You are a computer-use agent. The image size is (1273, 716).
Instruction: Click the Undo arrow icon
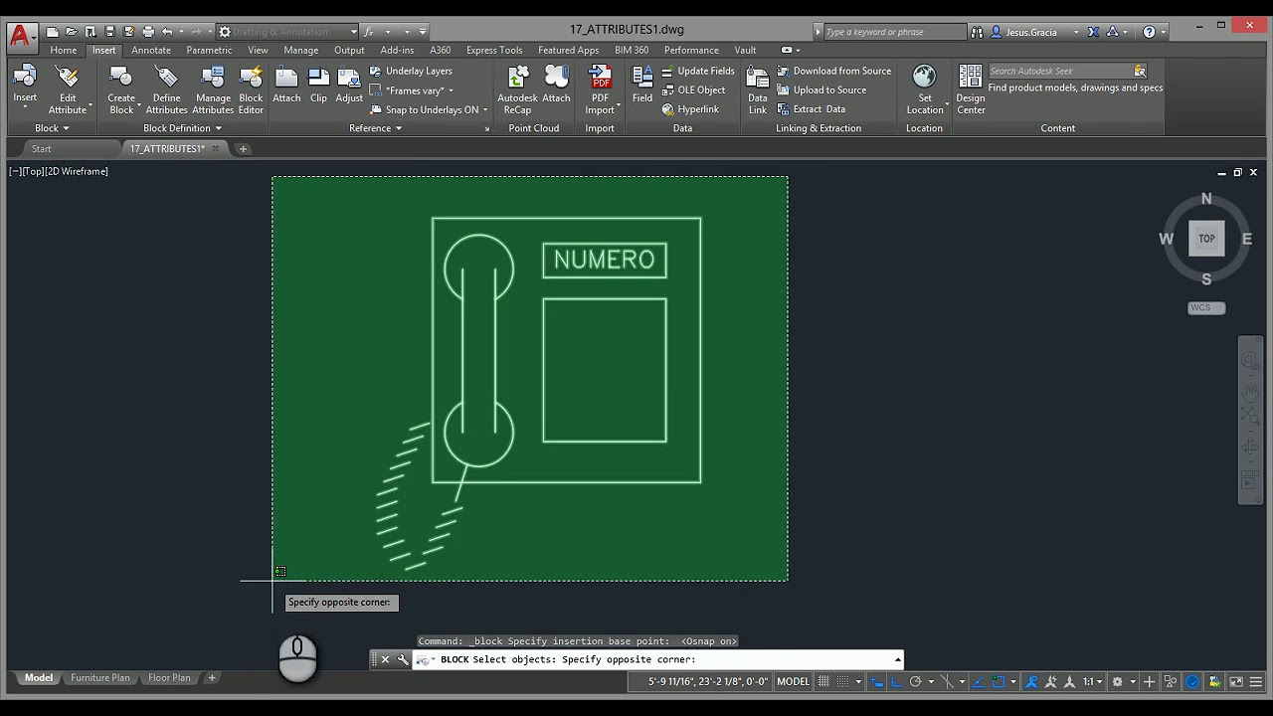pos(167,32)
